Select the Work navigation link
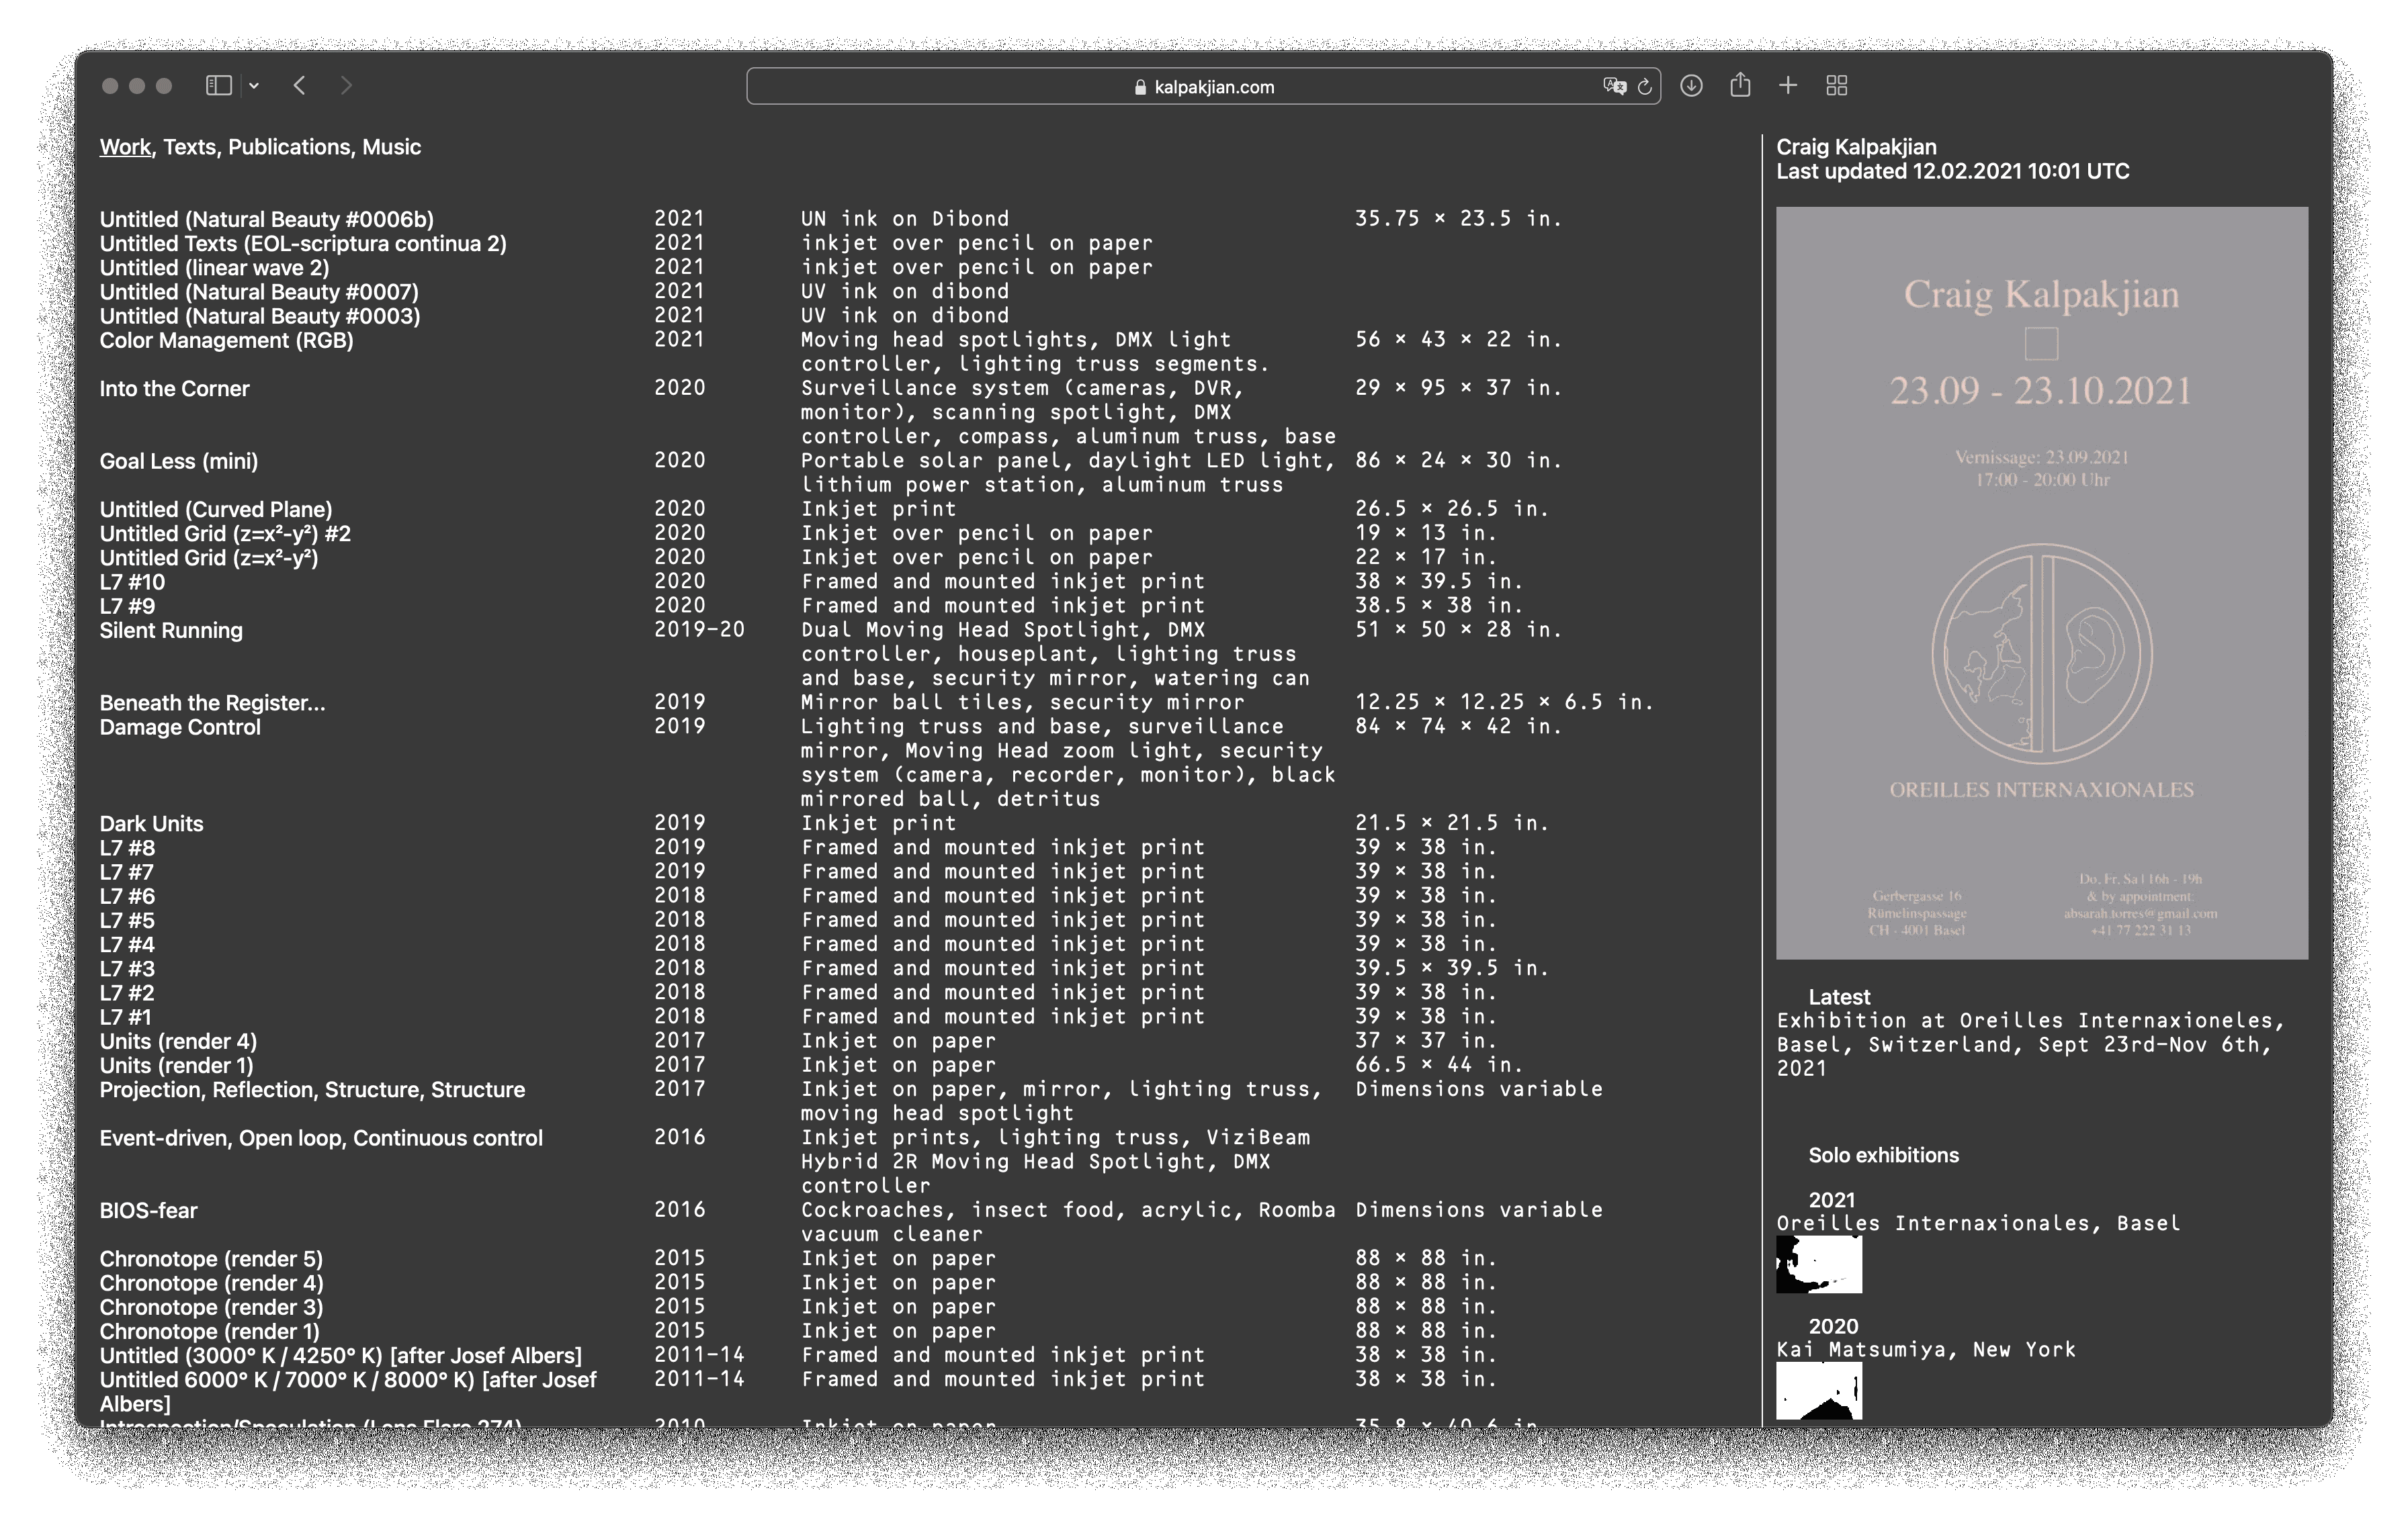The width and height of the screenshot is (2408, 1527). [124, 147]
